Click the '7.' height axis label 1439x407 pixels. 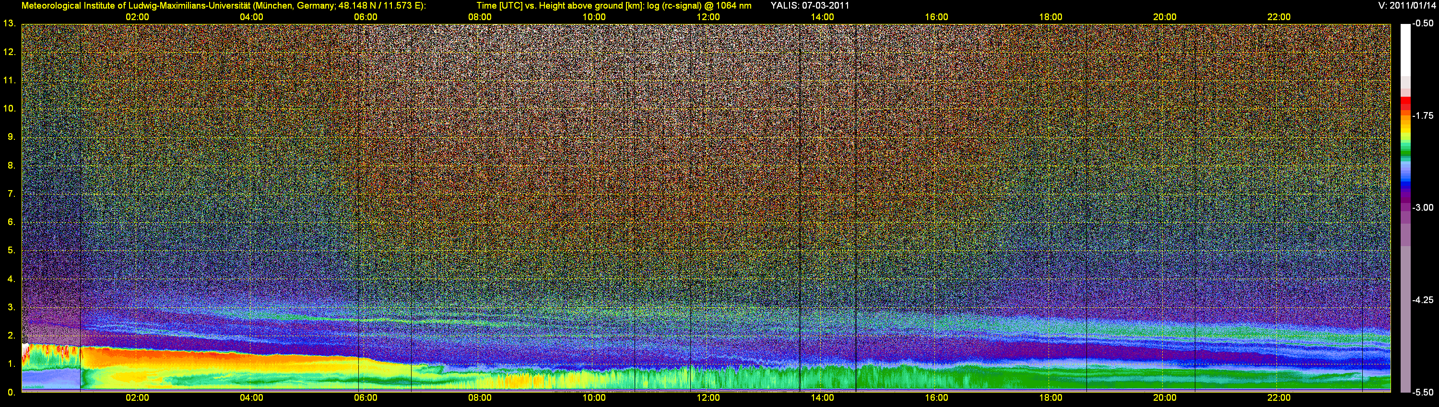(11, 193)
